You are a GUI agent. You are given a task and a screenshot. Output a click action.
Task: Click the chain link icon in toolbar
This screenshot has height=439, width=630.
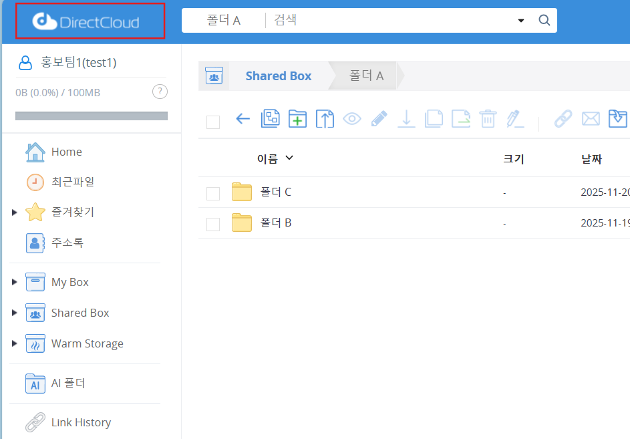(563, 120)
